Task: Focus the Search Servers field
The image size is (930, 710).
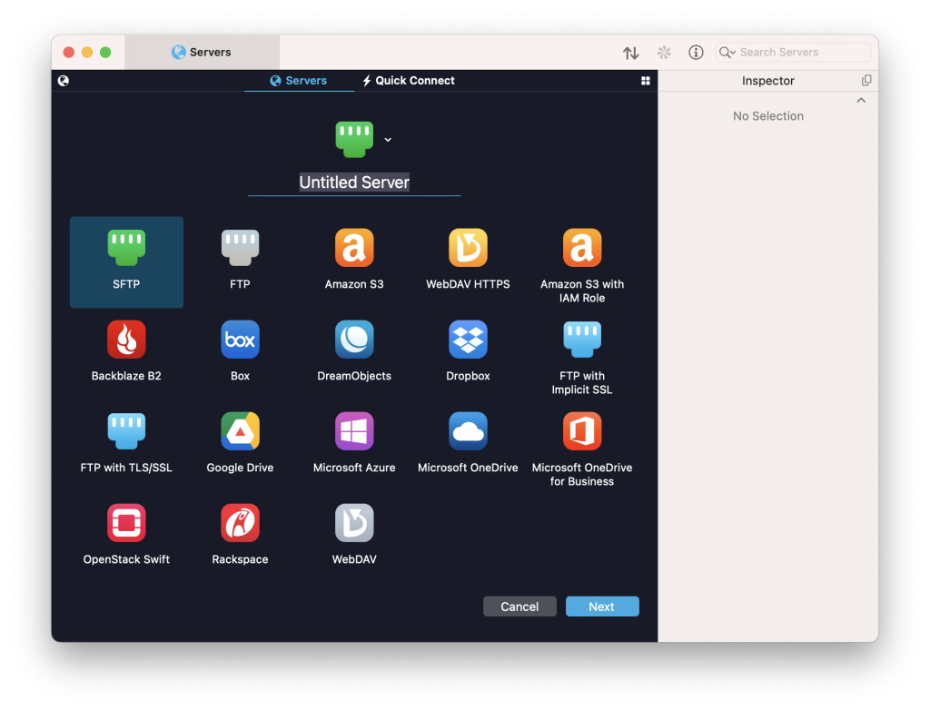Action: (793, 53)
